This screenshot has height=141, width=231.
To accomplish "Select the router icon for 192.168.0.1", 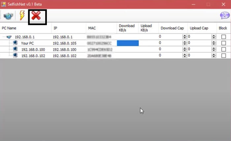I will point(9,37).
